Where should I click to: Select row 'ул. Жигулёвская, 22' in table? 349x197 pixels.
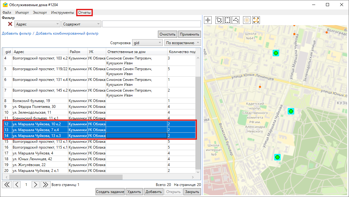[29, 165]
